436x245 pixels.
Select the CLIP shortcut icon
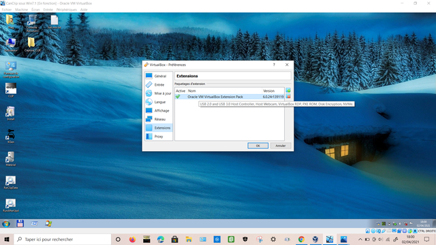coord(11,90)
